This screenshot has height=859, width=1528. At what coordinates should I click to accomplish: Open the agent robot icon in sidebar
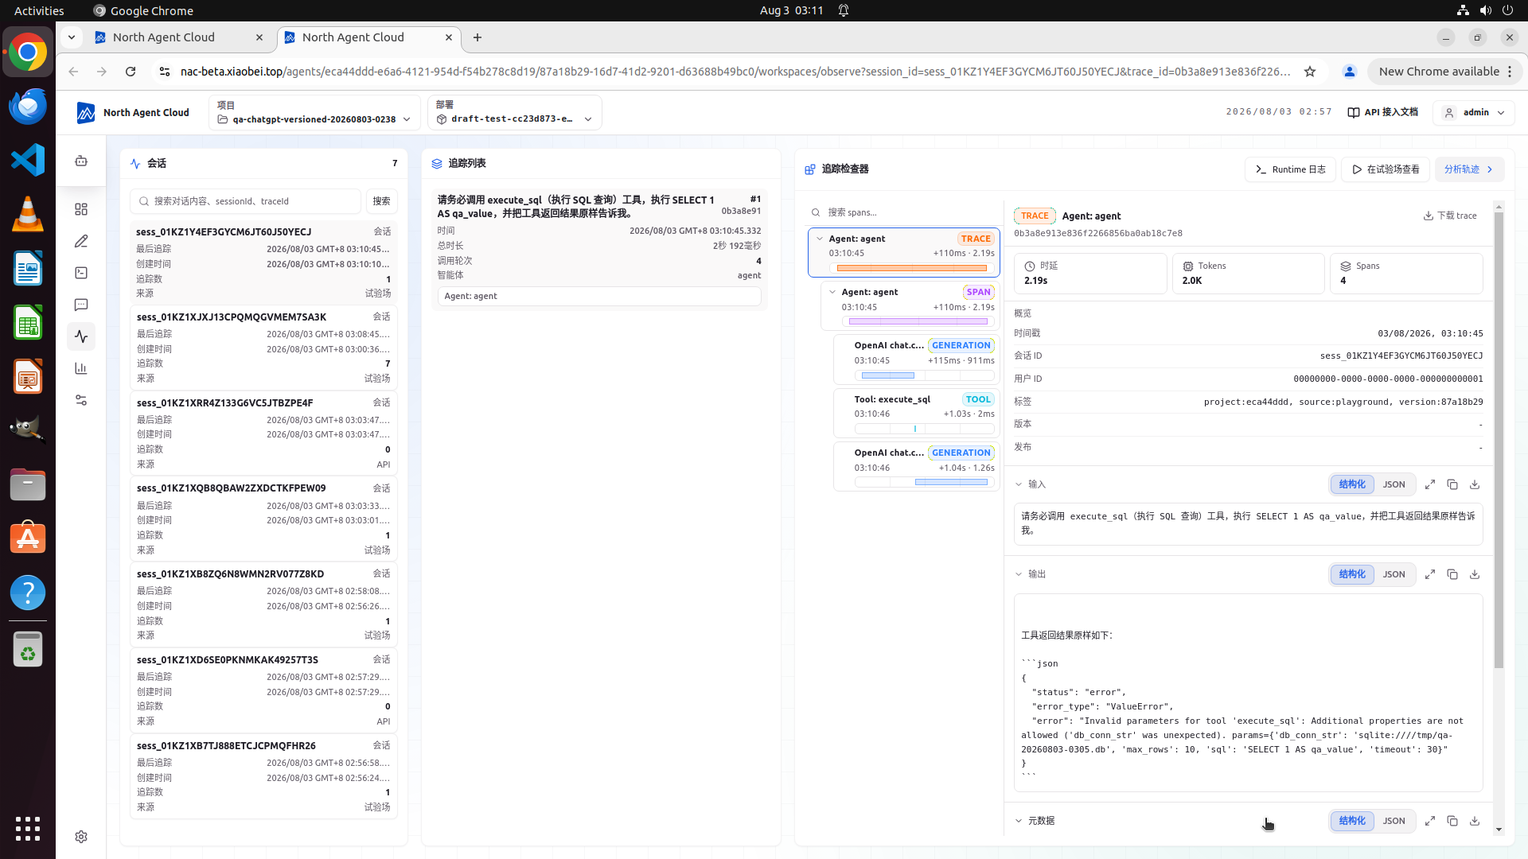(81, 161)
